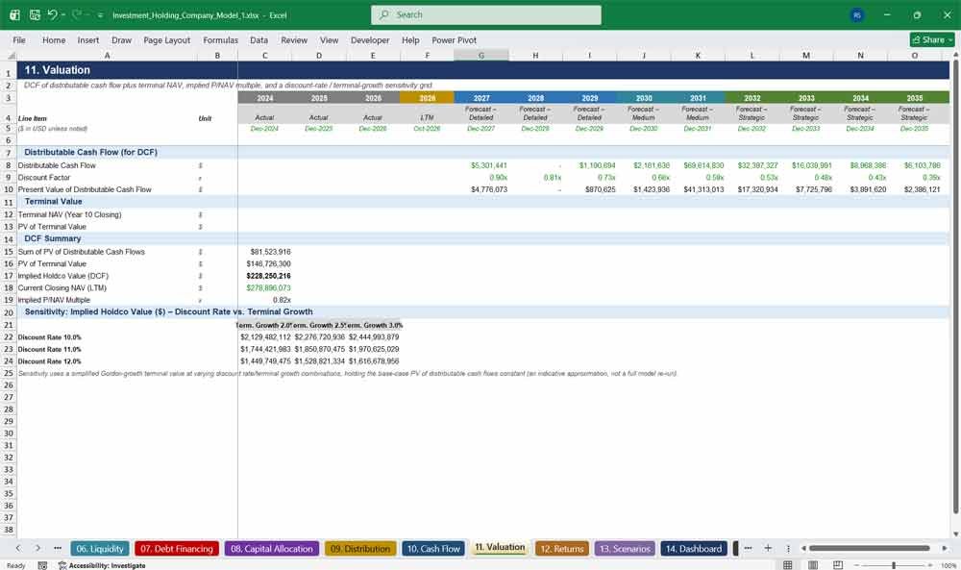Screen dimensions: 961x570
Task: Switch to the 12. Returns sheet
Action: [x=562, y=549]
